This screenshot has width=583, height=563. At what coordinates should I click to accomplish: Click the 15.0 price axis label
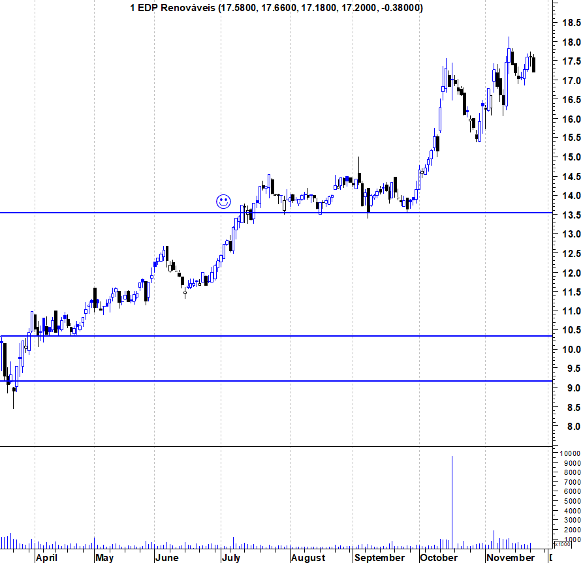(571, 157)
